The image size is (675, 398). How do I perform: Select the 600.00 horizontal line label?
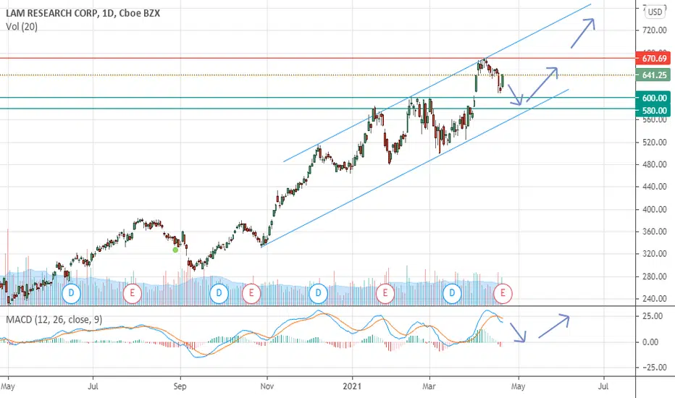click(654, 98)
